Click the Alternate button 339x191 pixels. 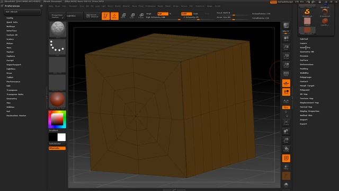coord(57,149)
